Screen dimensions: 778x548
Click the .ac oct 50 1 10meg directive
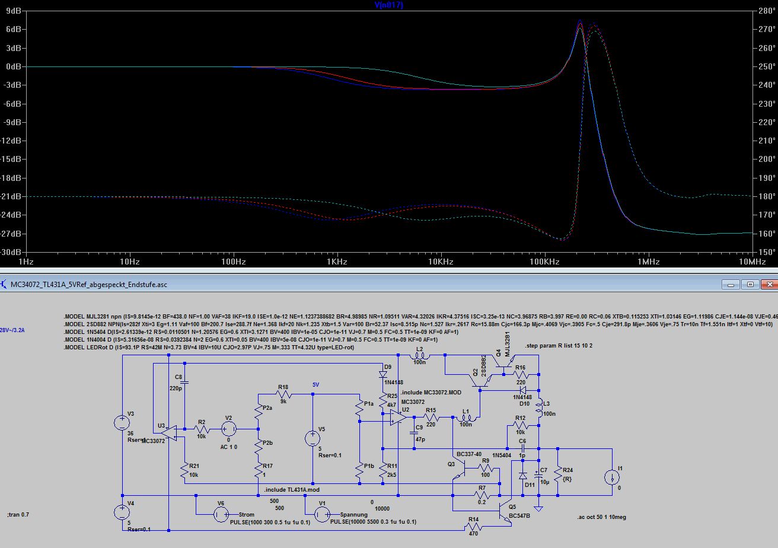(x=601, y=517)
